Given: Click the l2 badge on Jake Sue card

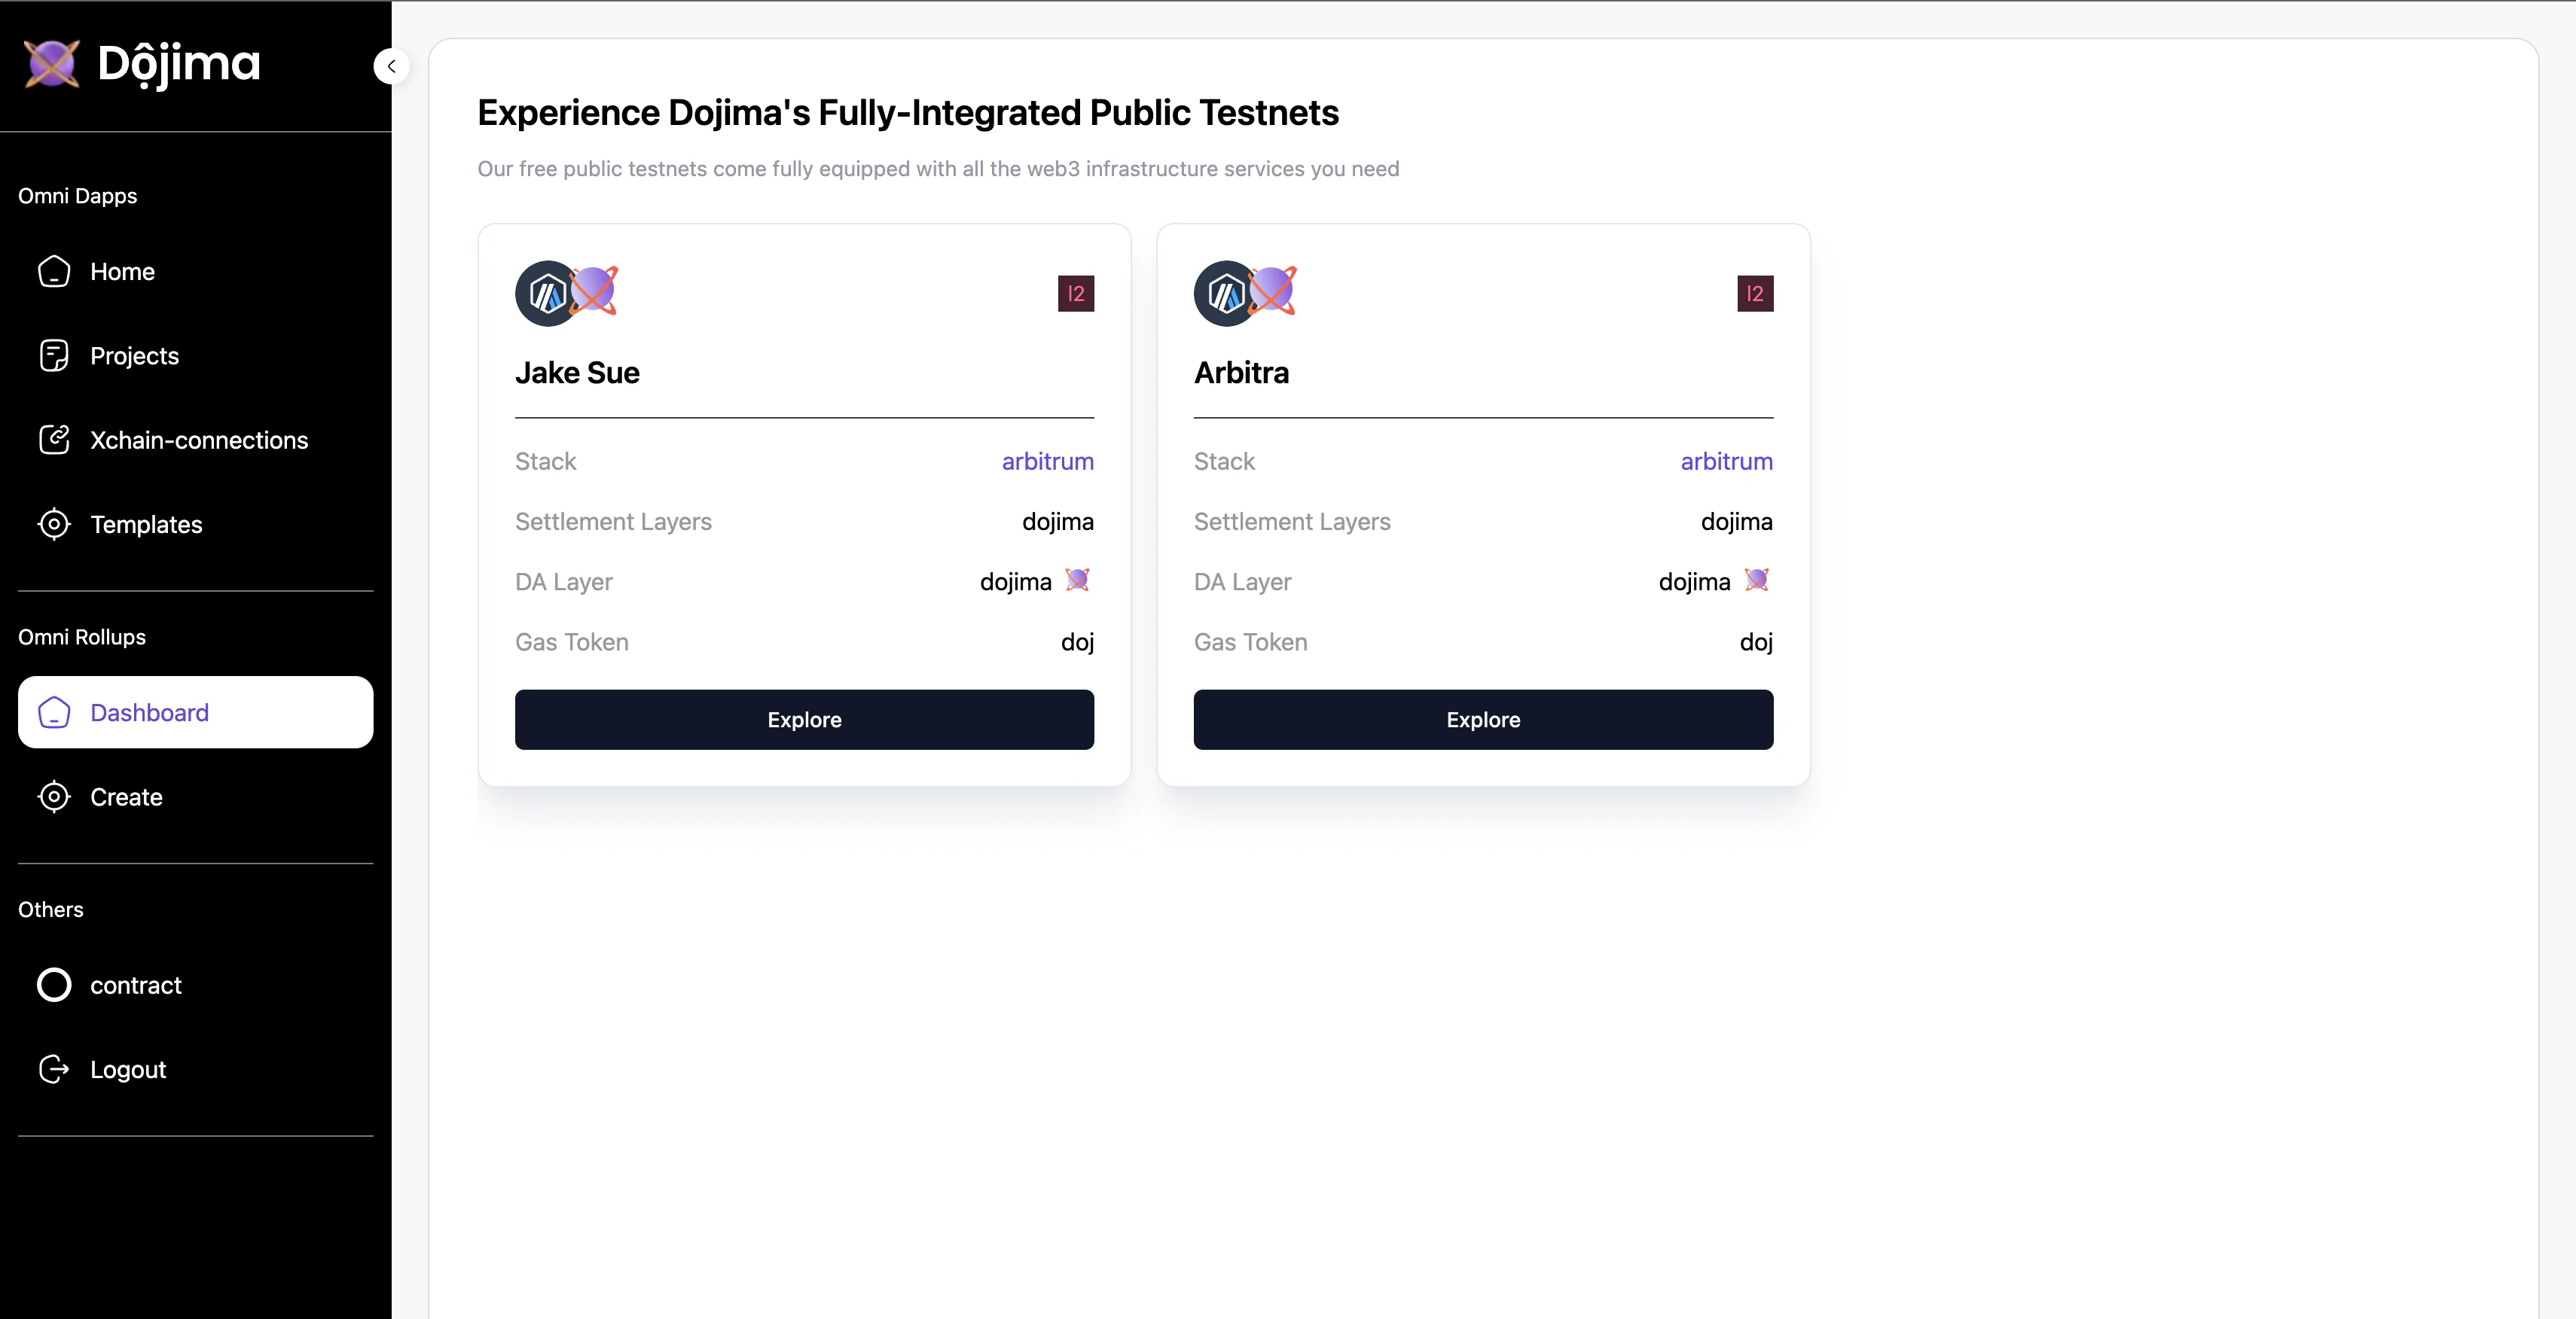Looking at the screenshot, I should click(x=1075, y=293).
